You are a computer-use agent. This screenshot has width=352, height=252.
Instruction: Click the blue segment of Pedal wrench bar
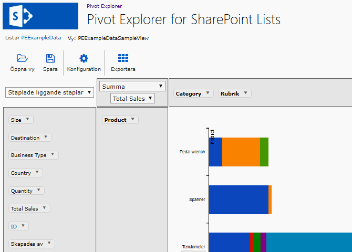215,152
